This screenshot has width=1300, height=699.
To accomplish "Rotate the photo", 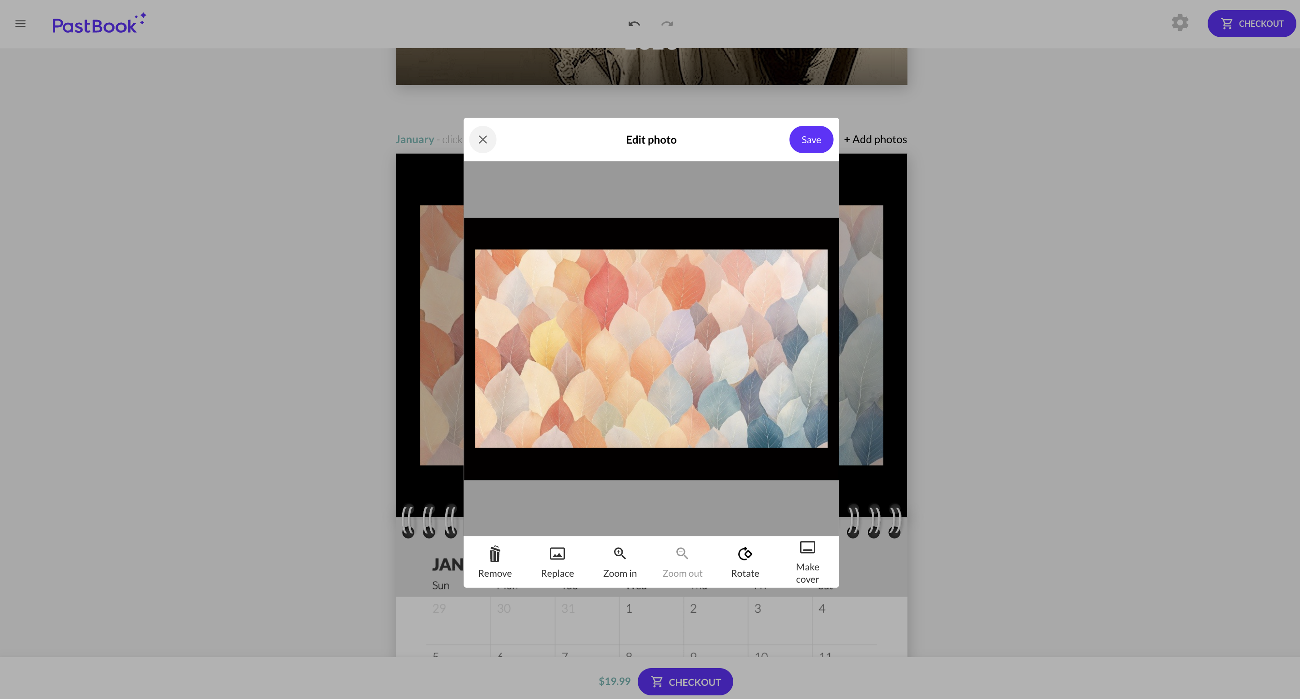I will 745,561.
